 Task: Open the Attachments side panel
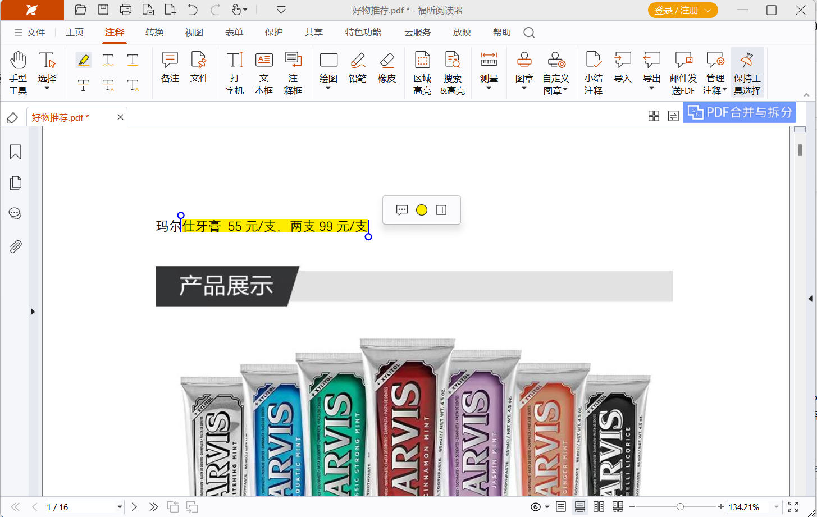(15, 246)
